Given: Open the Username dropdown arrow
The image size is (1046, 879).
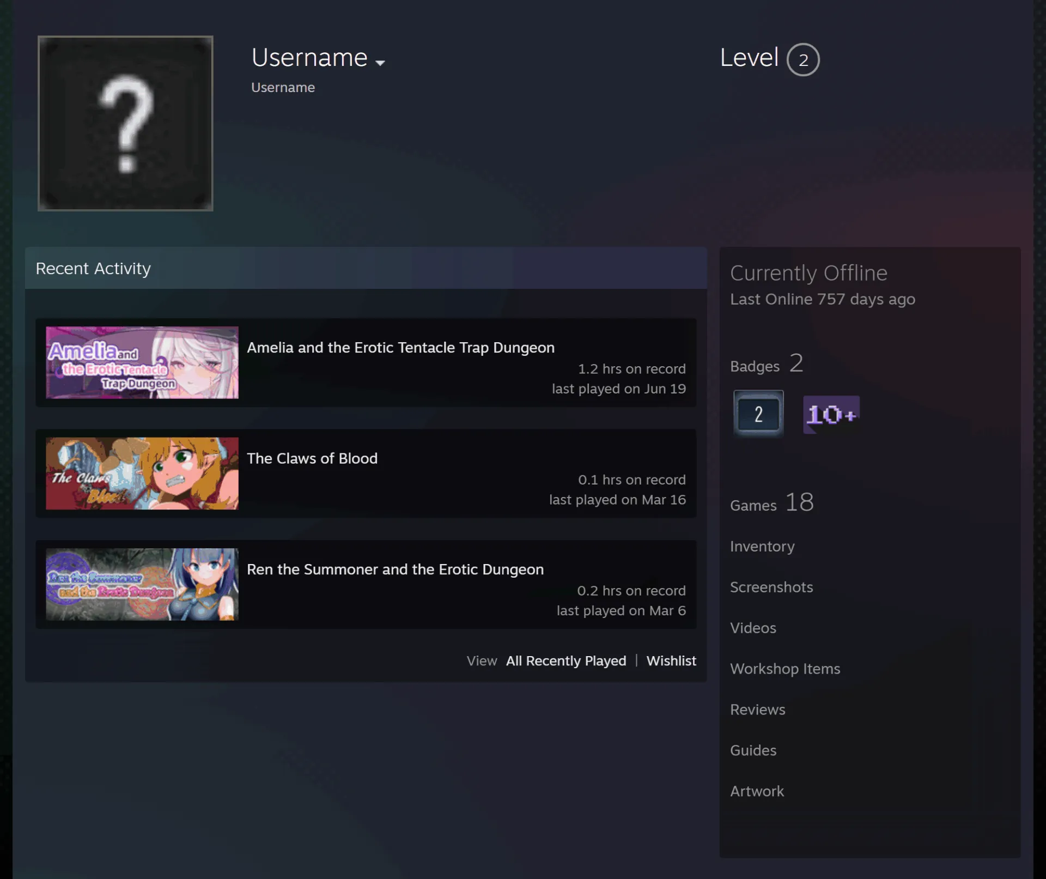Looking at the screenshot, I should click(380, 63).
